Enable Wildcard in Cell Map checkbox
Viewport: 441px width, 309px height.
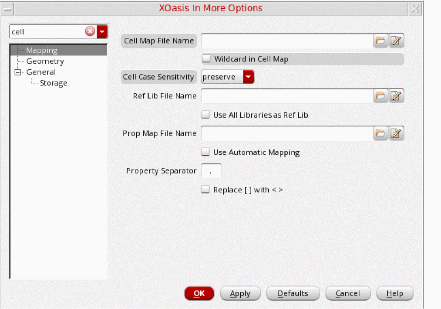click(x=206, y=59)
